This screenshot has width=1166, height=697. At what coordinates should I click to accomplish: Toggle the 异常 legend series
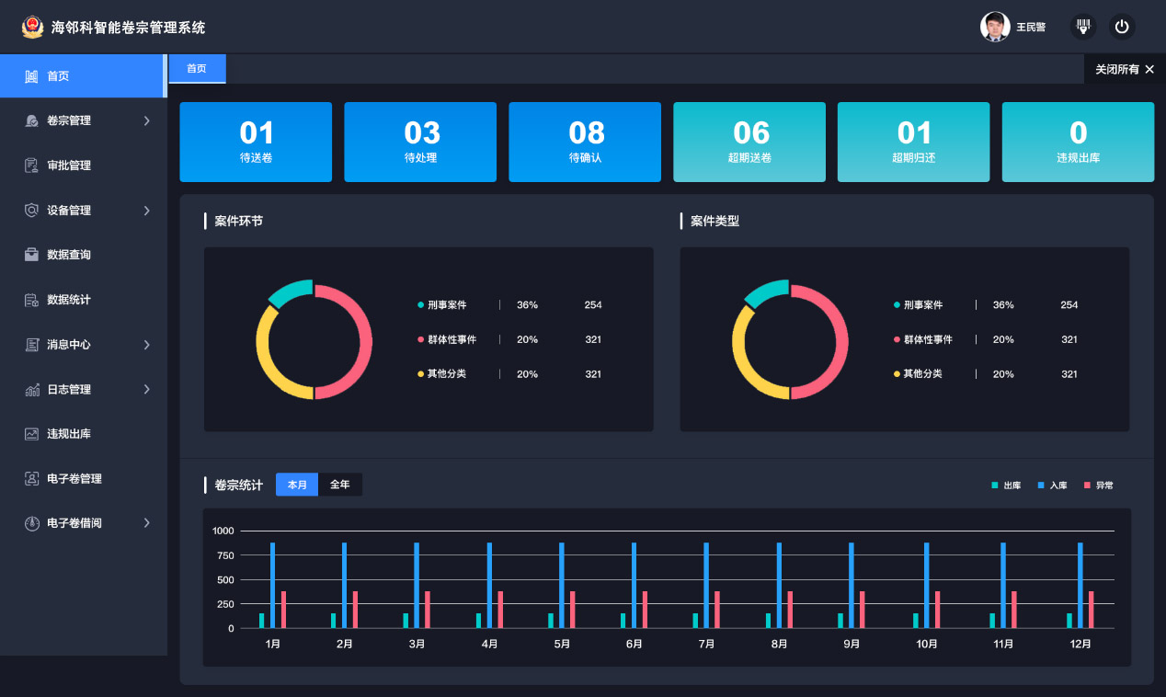pos(1098,486)
